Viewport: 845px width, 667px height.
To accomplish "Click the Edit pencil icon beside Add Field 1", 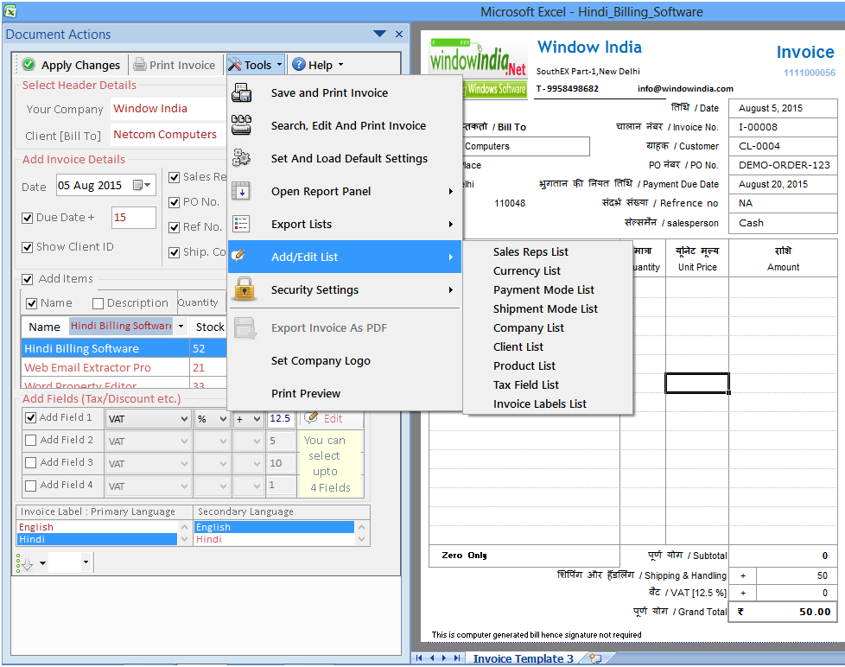I will pyautogui.click(x=311, y=418).
